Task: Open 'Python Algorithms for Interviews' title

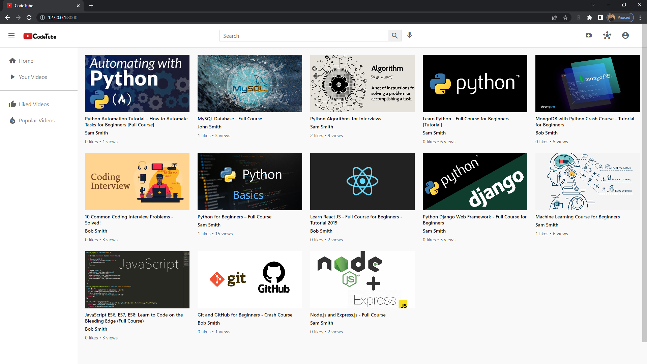Action: 346,119
